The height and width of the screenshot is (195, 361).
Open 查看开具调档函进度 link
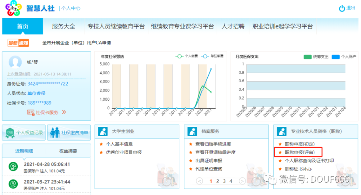(216, 152)
